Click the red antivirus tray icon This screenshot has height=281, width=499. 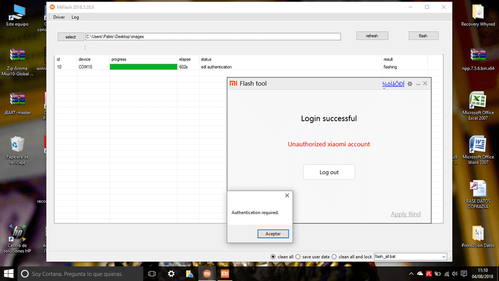tap(429, 274)
